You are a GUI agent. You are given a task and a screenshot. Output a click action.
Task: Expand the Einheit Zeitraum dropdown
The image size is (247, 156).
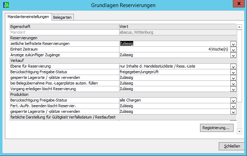click(x=233, y=50)
